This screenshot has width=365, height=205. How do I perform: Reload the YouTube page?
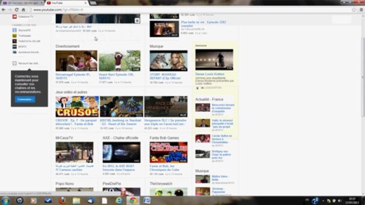point(17,10)
